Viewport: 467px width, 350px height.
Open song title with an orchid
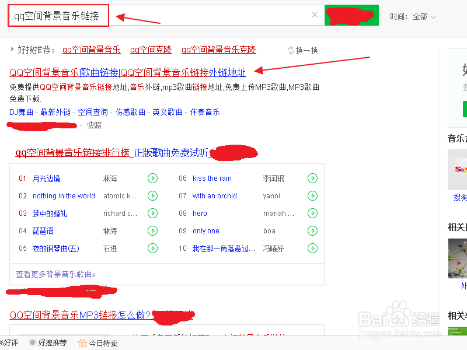215,196
